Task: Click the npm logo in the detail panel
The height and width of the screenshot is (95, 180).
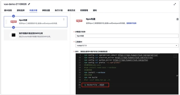Action: pos(79,21)
